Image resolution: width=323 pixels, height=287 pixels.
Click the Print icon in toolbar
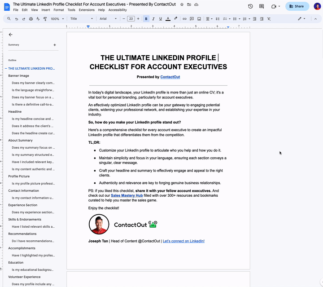(x=31, y=19)
